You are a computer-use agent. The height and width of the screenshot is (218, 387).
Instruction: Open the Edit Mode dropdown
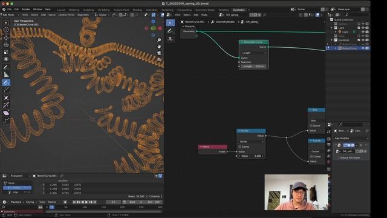click(x=10, y=15)
